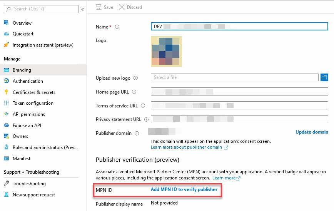Screen dimensions: 334x211
Task: Click the Select a file input
Action: pyautogui.click(x=234, y=77)
